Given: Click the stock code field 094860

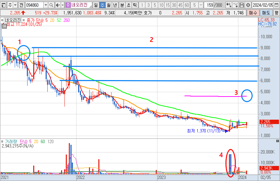Looking at the screenshot, I should tap(34, 5).
